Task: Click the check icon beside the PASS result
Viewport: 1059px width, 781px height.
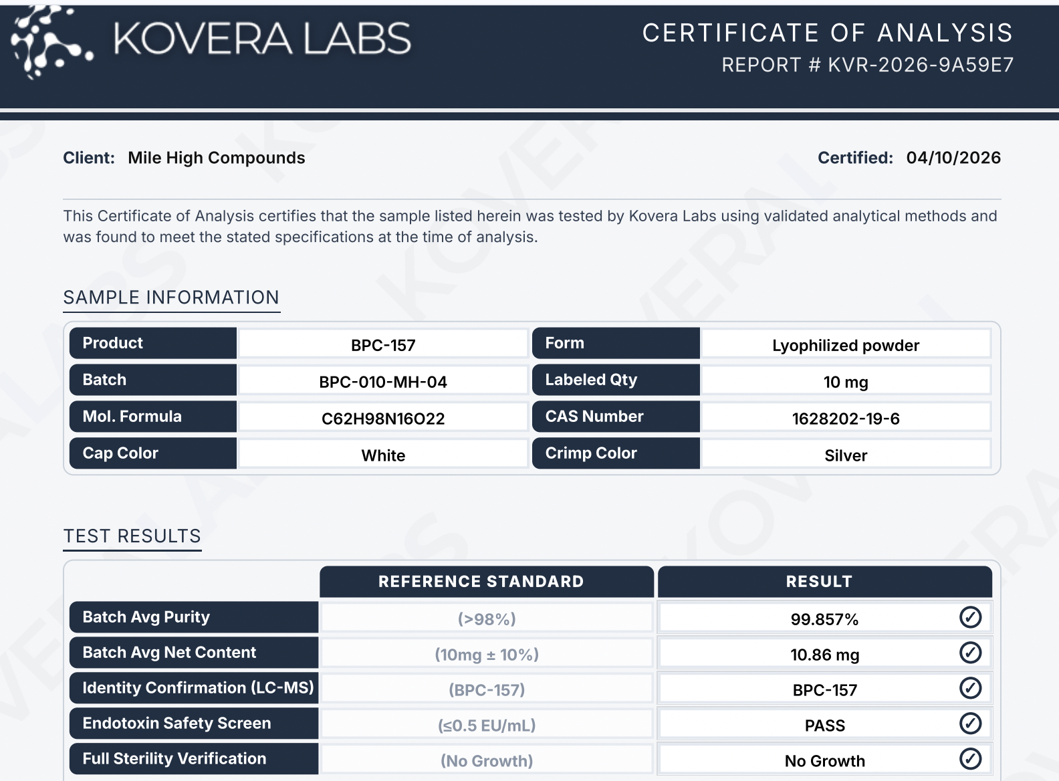Action: coord(970,723)
